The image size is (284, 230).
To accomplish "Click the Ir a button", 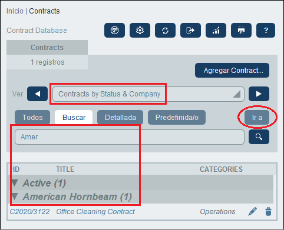I will coord(257,117).
